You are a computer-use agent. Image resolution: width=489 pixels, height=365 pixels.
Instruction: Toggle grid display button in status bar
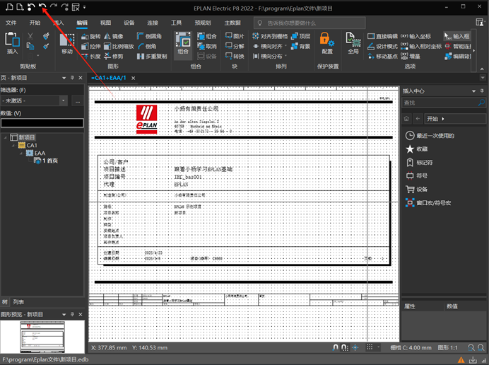(x=370, y=347)
